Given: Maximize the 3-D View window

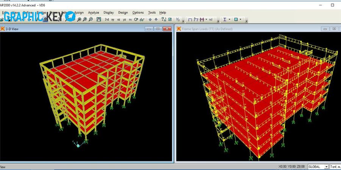Looking at the screenshot, I should click(158, 29).
